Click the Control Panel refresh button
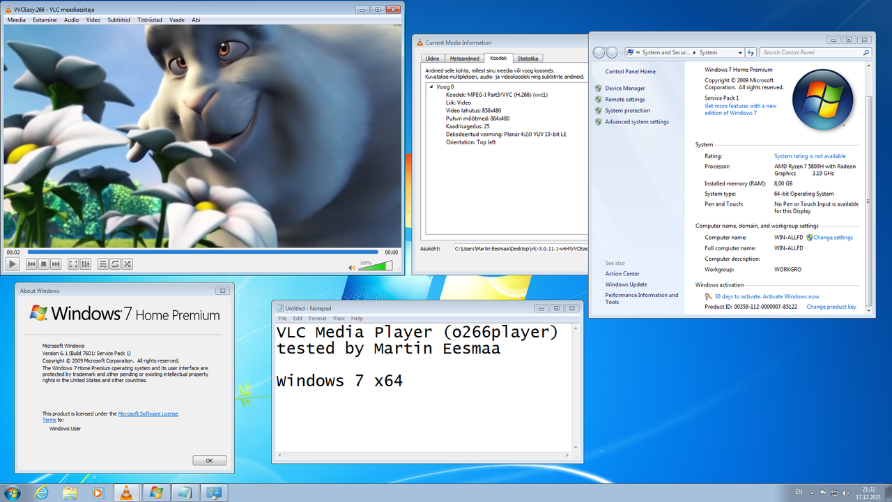 (751, 52)
